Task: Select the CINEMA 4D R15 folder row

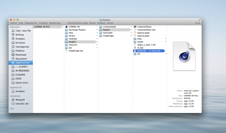Action: tap(48, 27)
